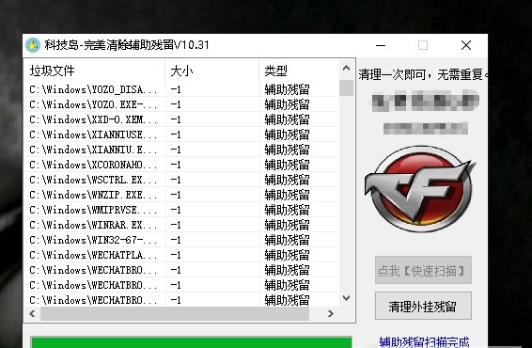Click the 辅助残留扫描完成 status link
The image size is (532, 348).
coord(424,342)
